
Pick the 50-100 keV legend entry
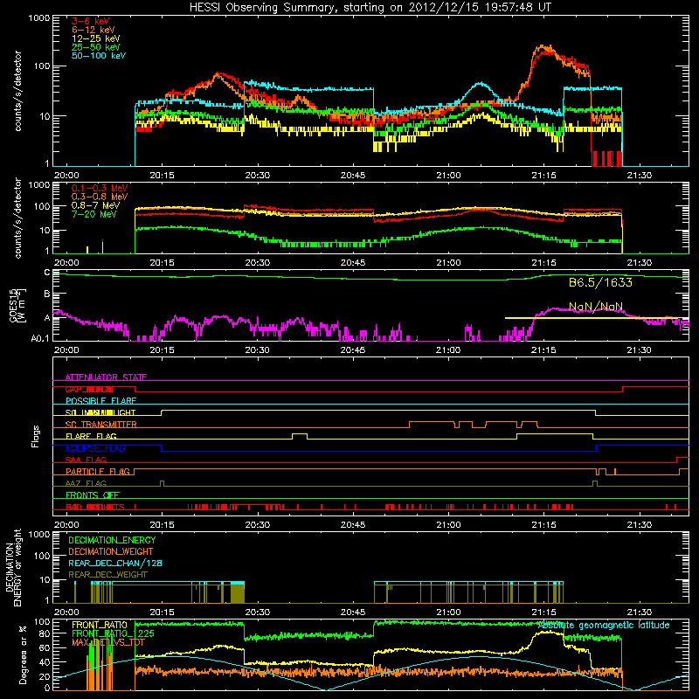99,56
